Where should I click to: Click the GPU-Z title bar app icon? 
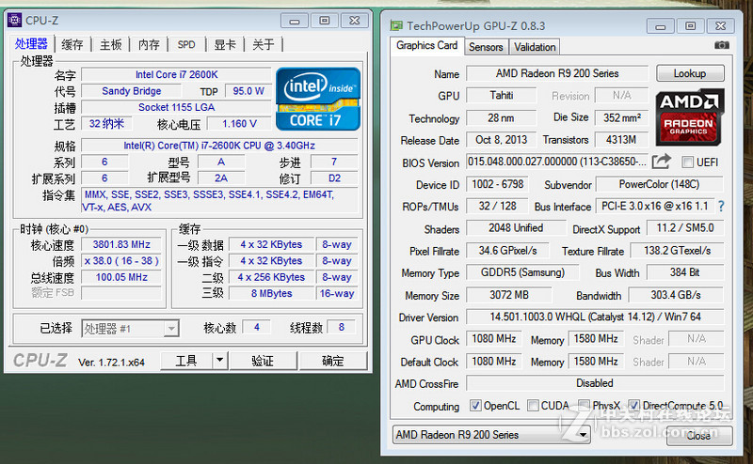tap(396, 25)
